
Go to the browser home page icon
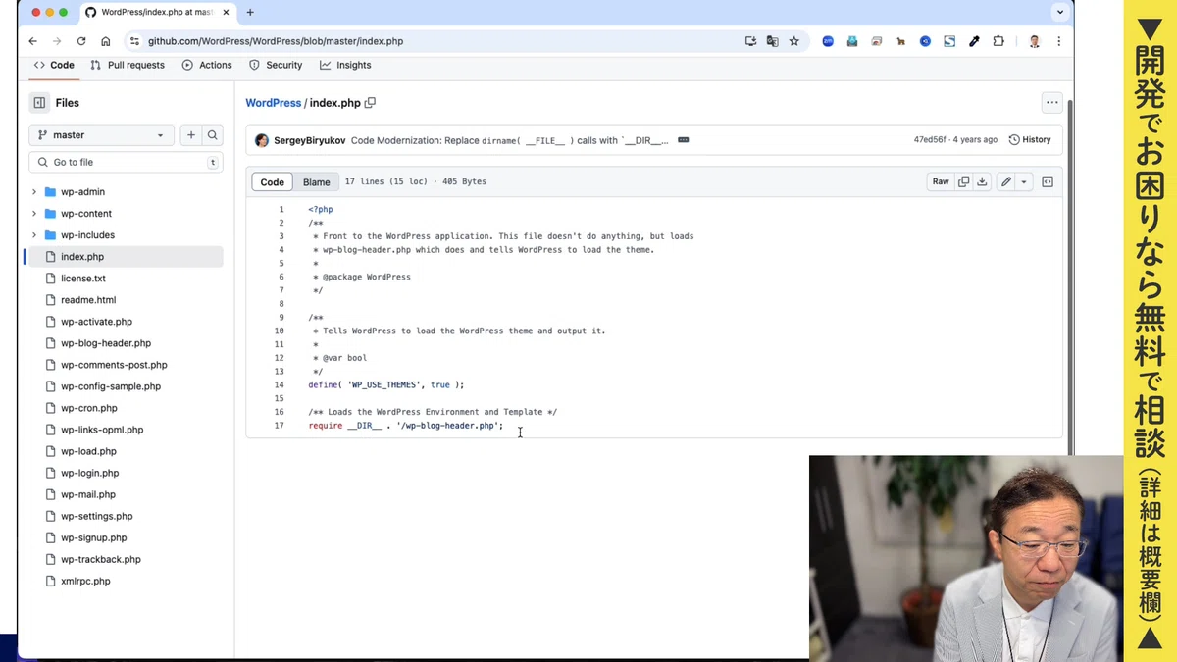106,41
